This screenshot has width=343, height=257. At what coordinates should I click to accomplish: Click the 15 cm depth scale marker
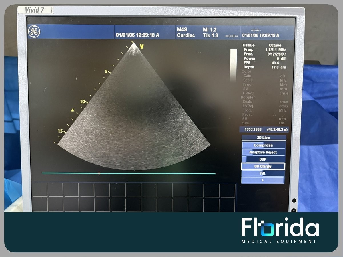[x=61, y=131]
